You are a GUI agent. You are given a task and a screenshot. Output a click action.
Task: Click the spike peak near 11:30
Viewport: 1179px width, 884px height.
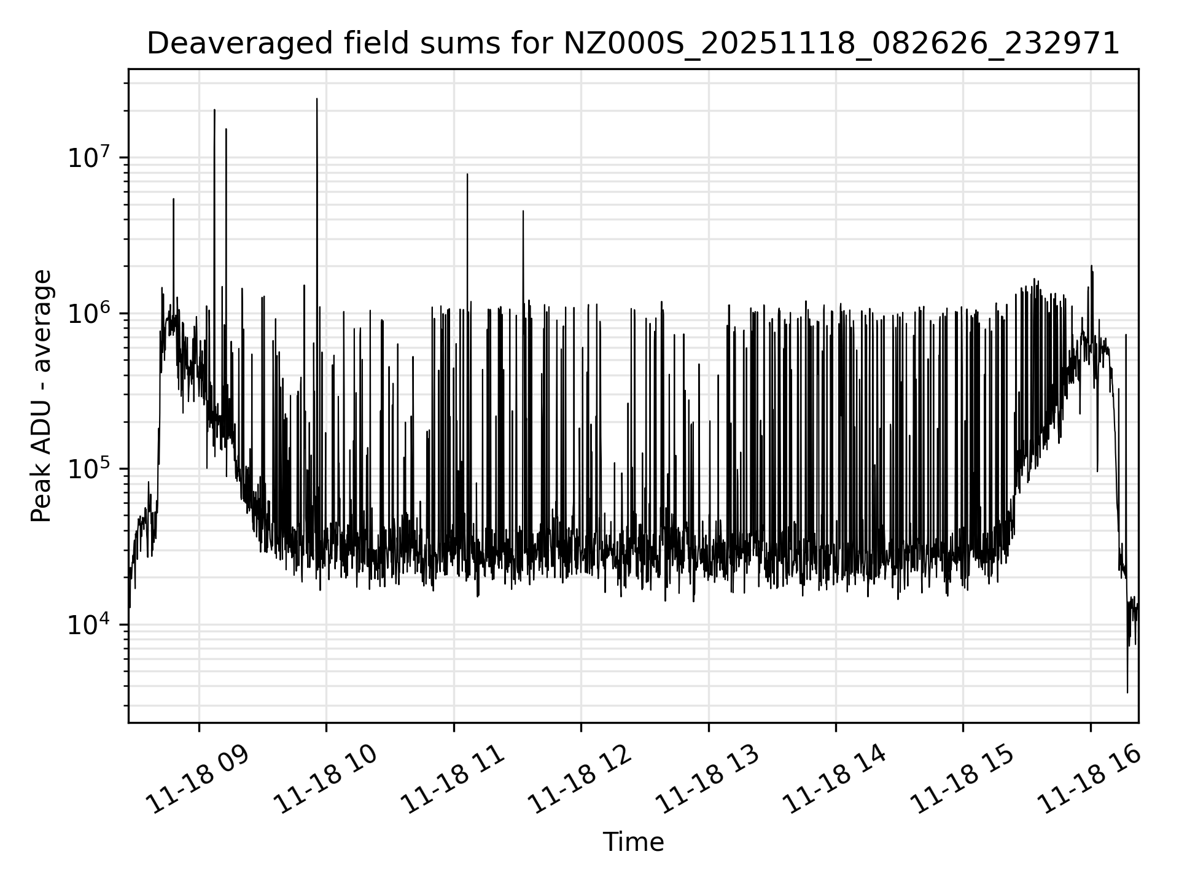523,211
